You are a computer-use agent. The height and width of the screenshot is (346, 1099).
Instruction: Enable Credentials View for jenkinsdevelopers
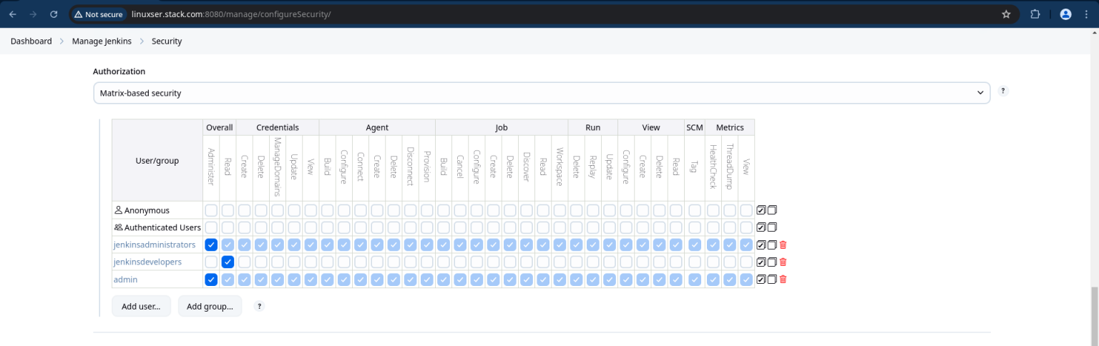tap(311, 262)
